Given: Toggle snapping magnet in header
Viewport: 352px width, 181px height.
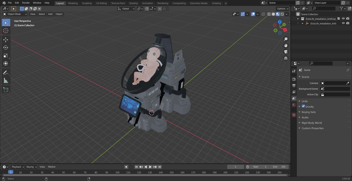Looking at the screenshot, I should [147, 9].
